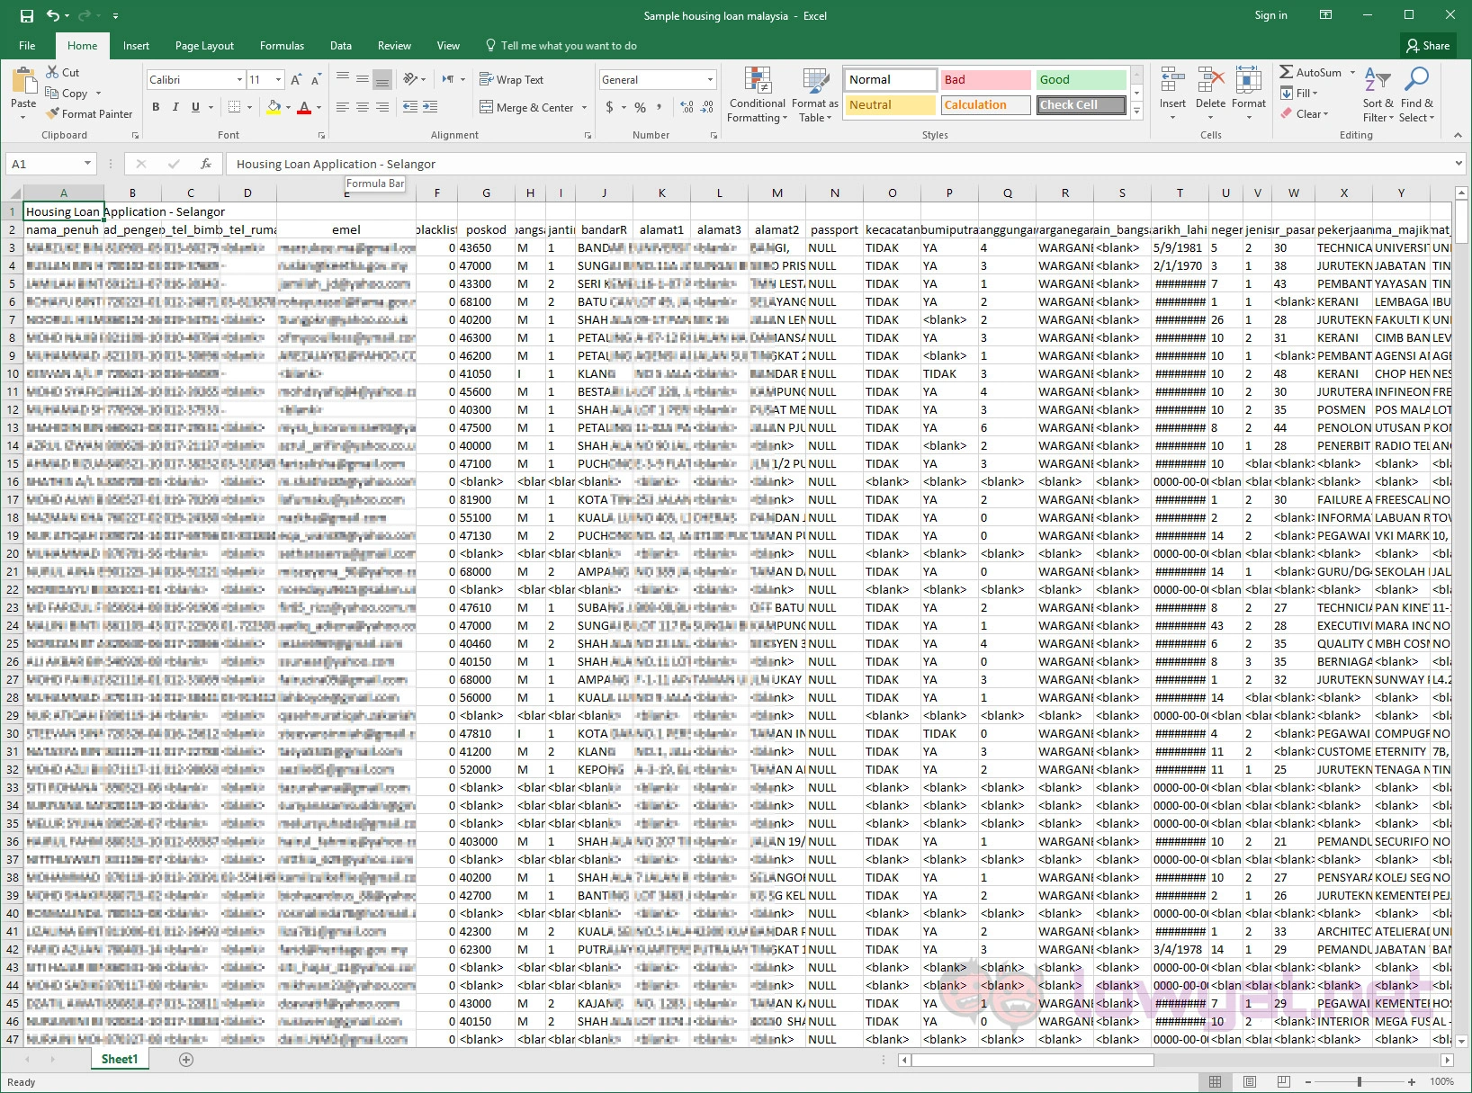Apply the Good cell style
This screenshot has height=1093, width=1472.
click(x=1081, y=80)
